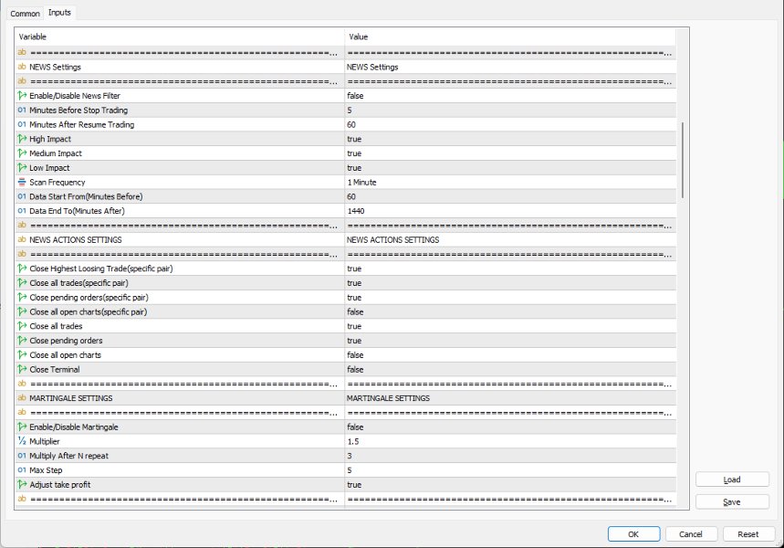Click the enumeration icon beside Scan Frequency
This screenshot has width=784, height=548.
20,182
